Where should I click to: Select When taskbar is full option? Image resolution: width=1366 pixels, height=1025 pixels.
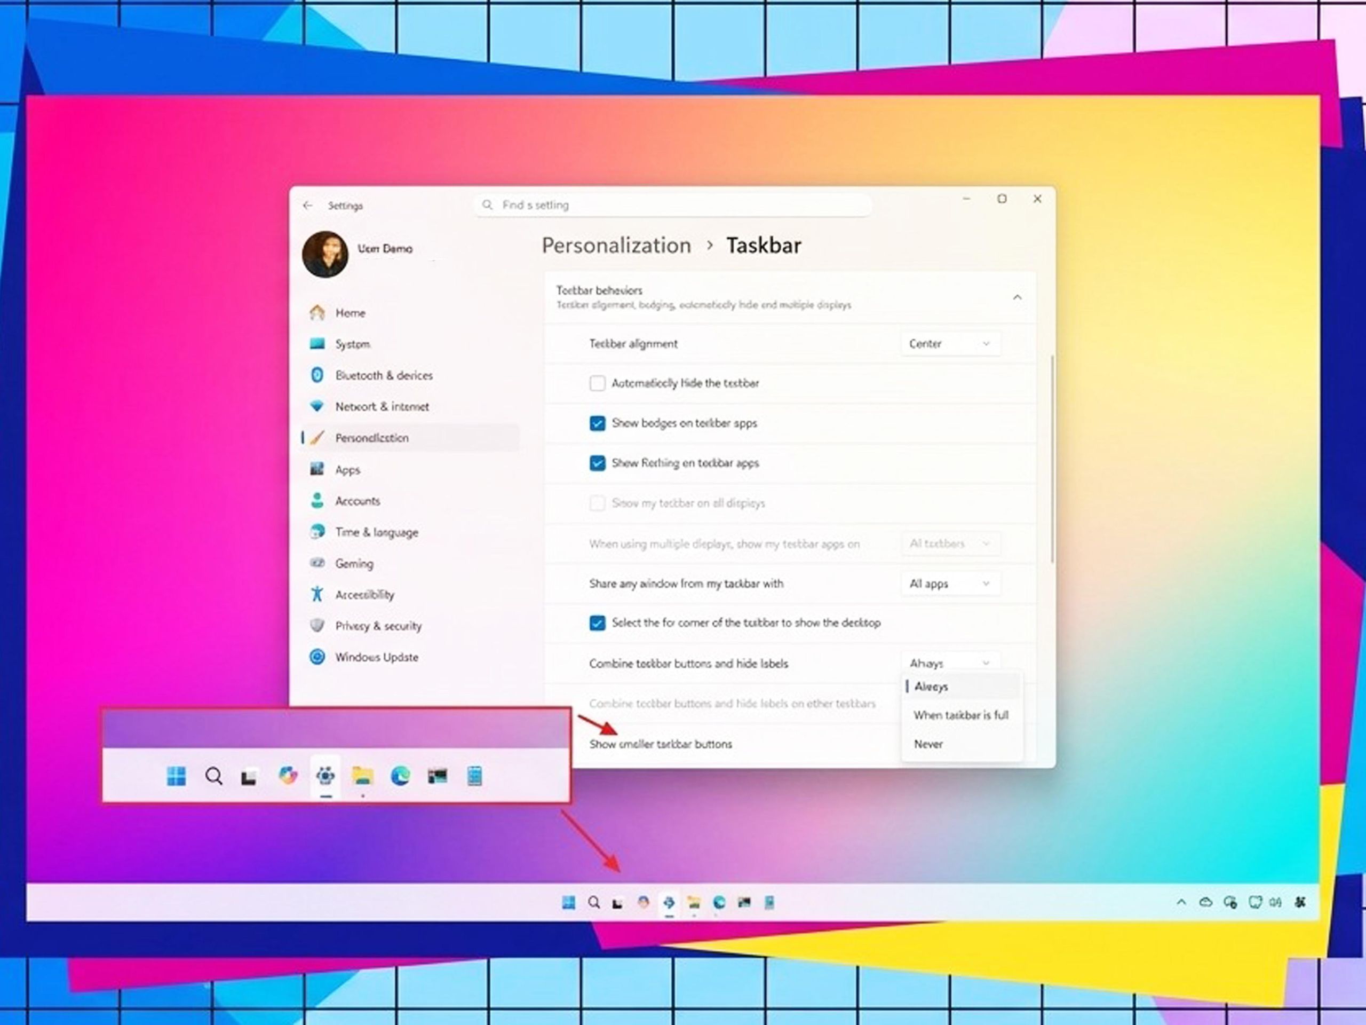click(x=960, y=715)
